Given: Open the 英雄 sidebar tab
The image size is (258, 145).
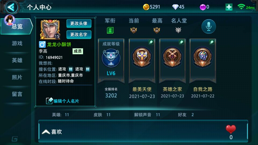Looking at the screenshot, I should (17, 60).
